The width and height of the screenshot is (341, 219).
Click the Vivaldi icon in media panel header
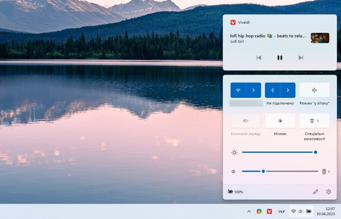click(x=233, y=22)
